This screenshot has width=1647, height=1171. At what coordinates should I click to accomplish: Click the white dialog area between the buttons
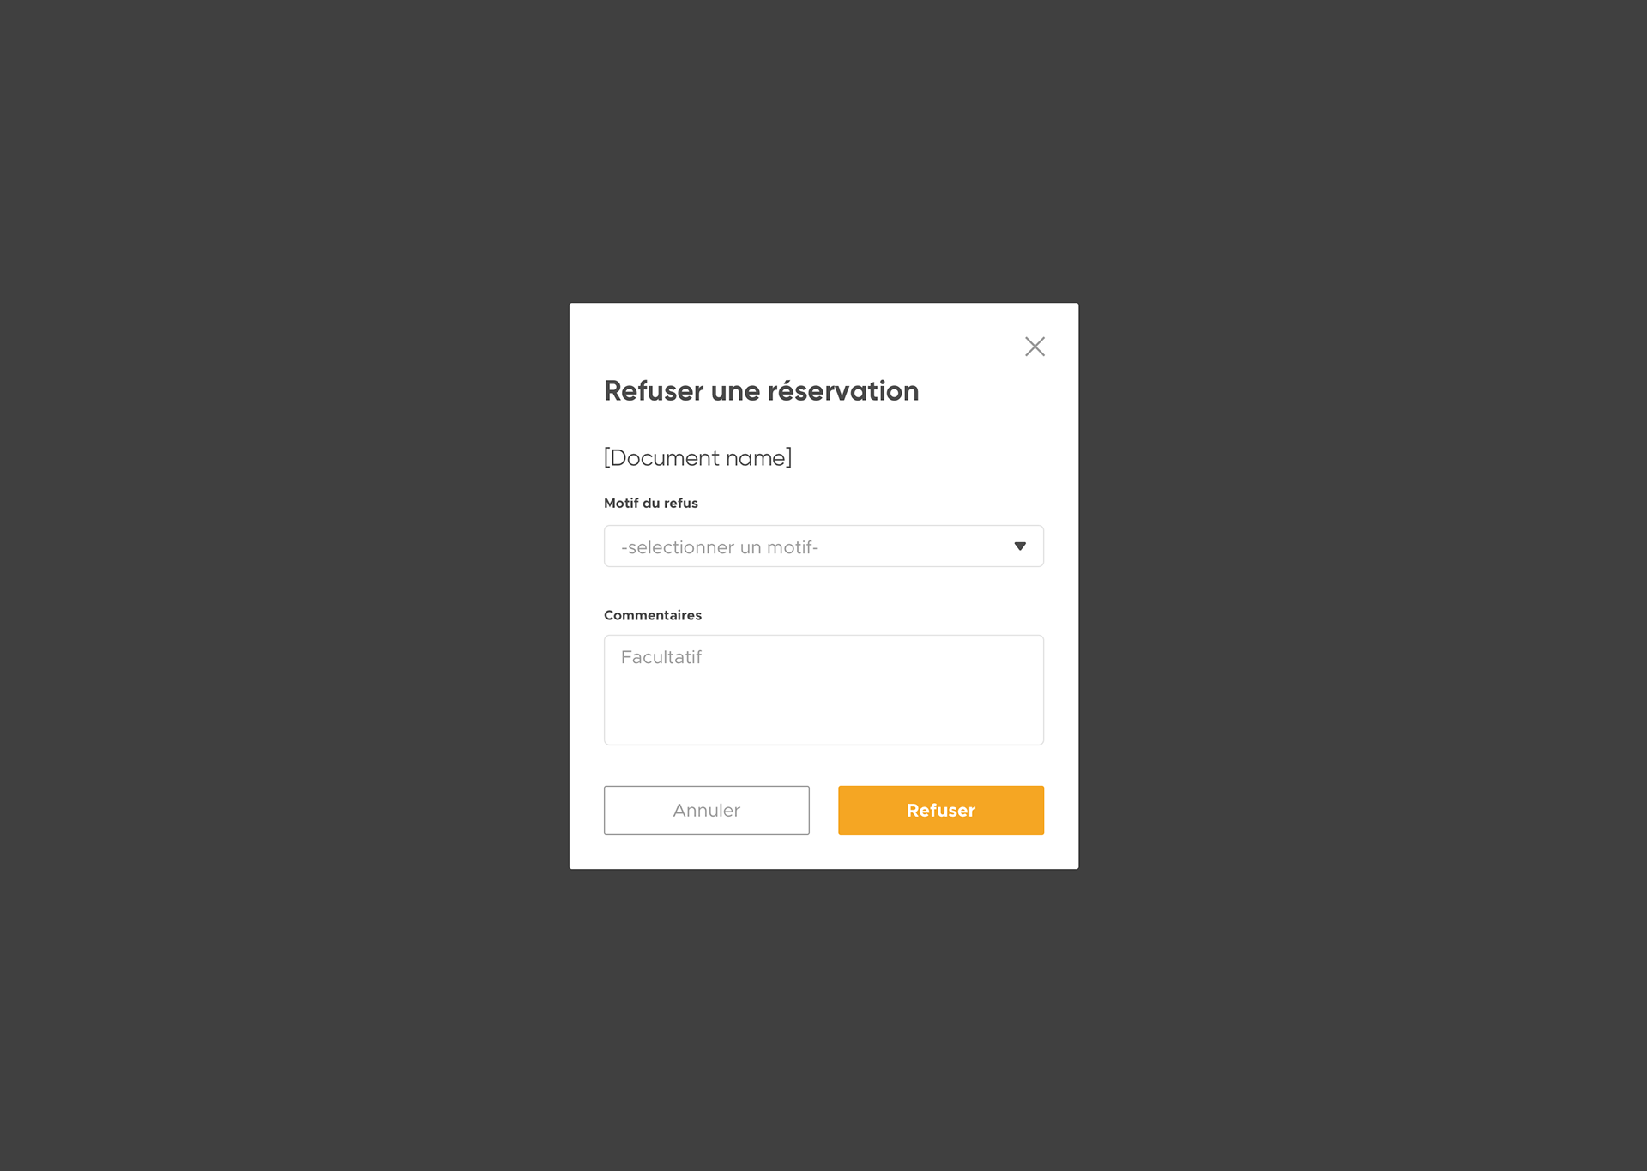click(823, 810)
